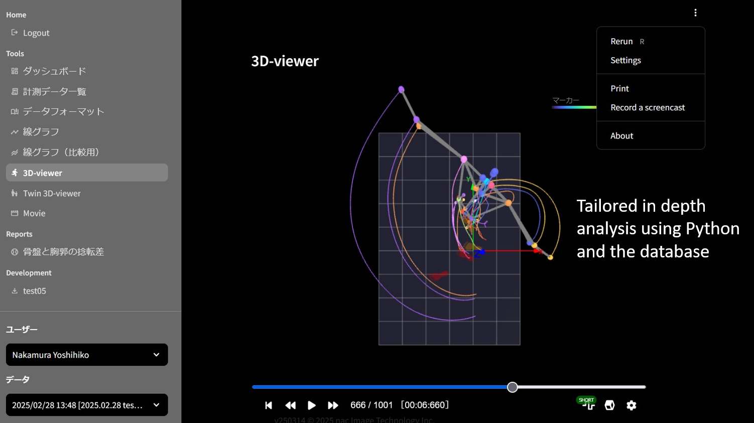Image resolution: width=754 pixels, height=423 pixels.
Task: Go to the 線グラフ（比較用） page
Action: (x=61, y=152)
